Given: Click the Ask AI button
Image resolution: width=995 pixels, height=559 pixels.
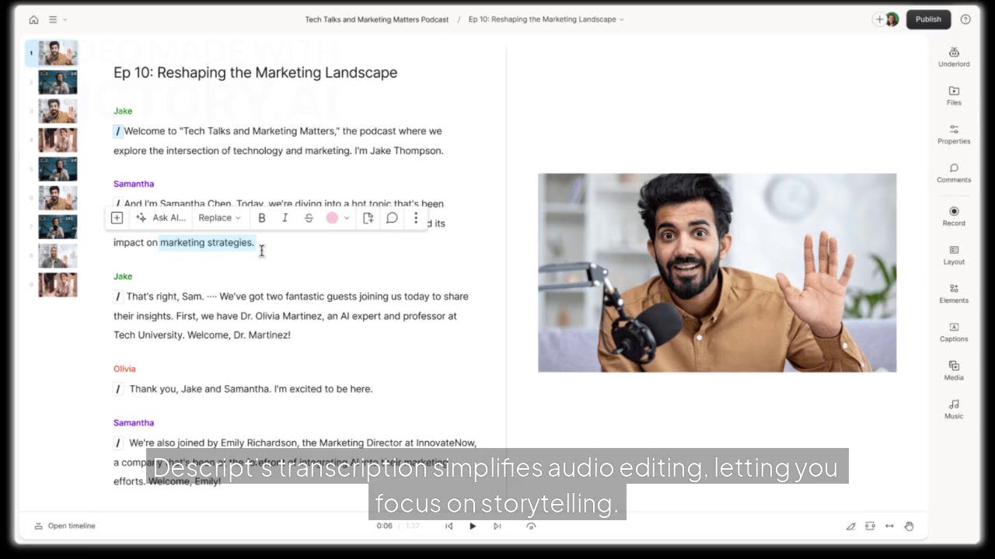Looking at the screenshot, I should tap(161, 218).
